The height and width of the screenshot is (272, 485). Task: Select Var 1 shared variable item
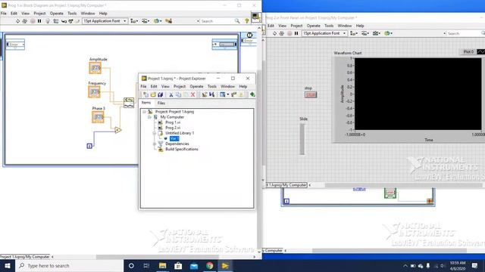(174, 138)
